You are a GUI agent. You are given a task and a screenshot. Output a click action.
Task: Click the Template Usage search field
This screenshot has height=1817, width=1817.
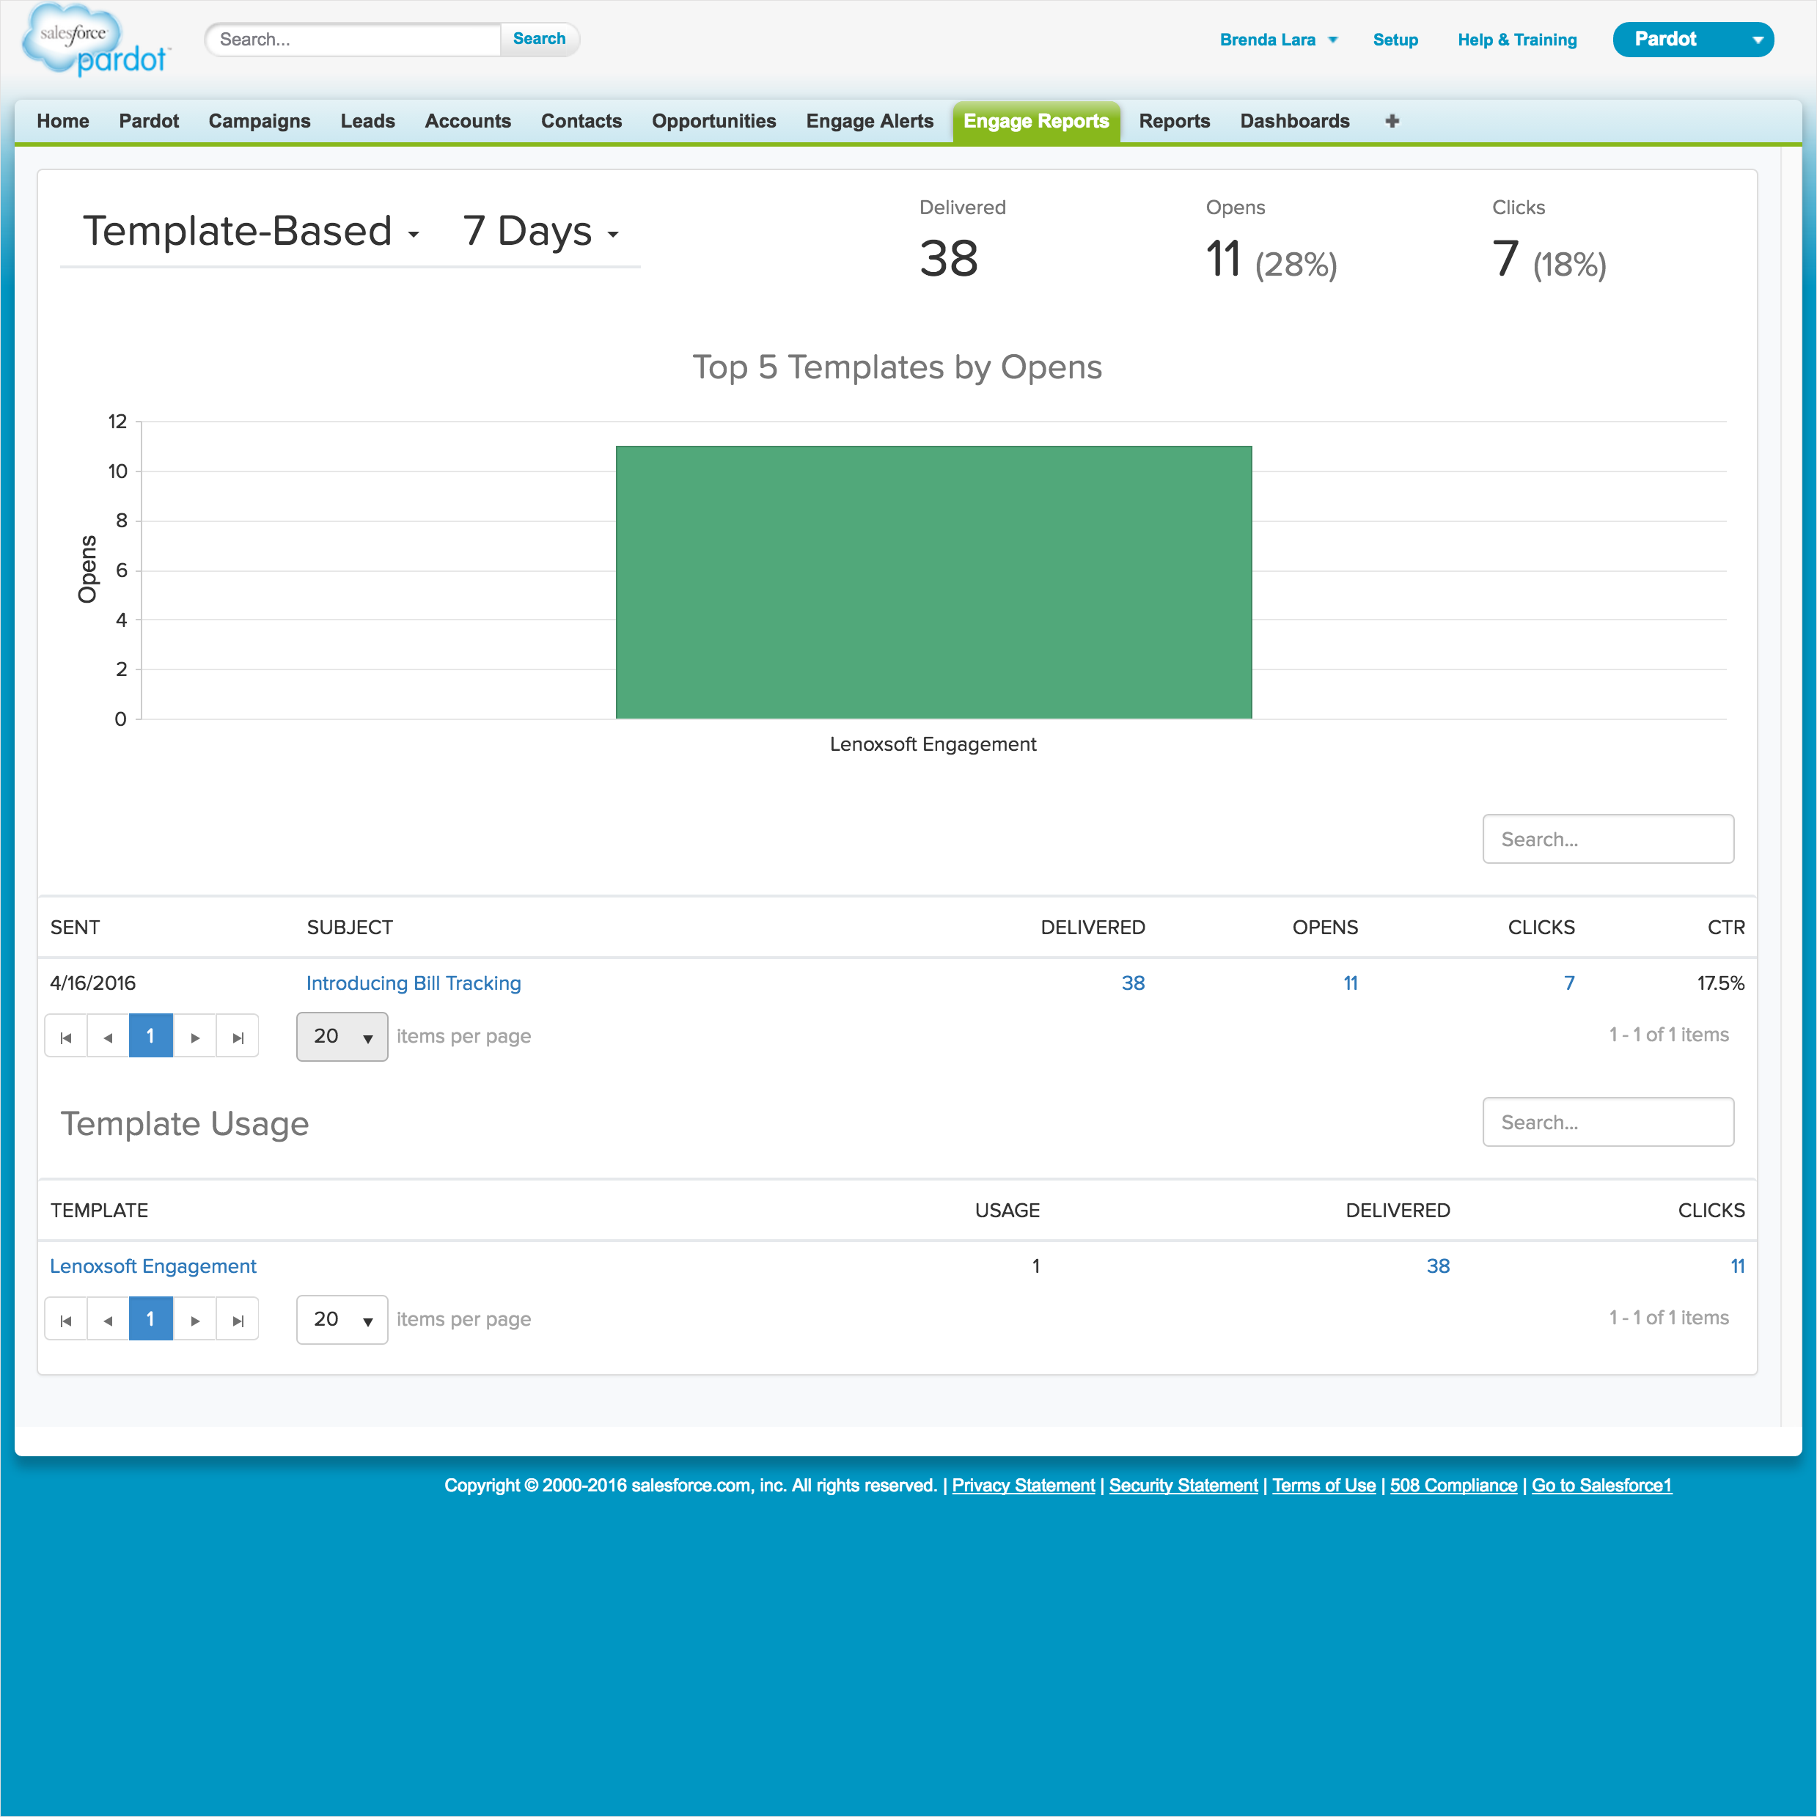tap(1607, 1121)
